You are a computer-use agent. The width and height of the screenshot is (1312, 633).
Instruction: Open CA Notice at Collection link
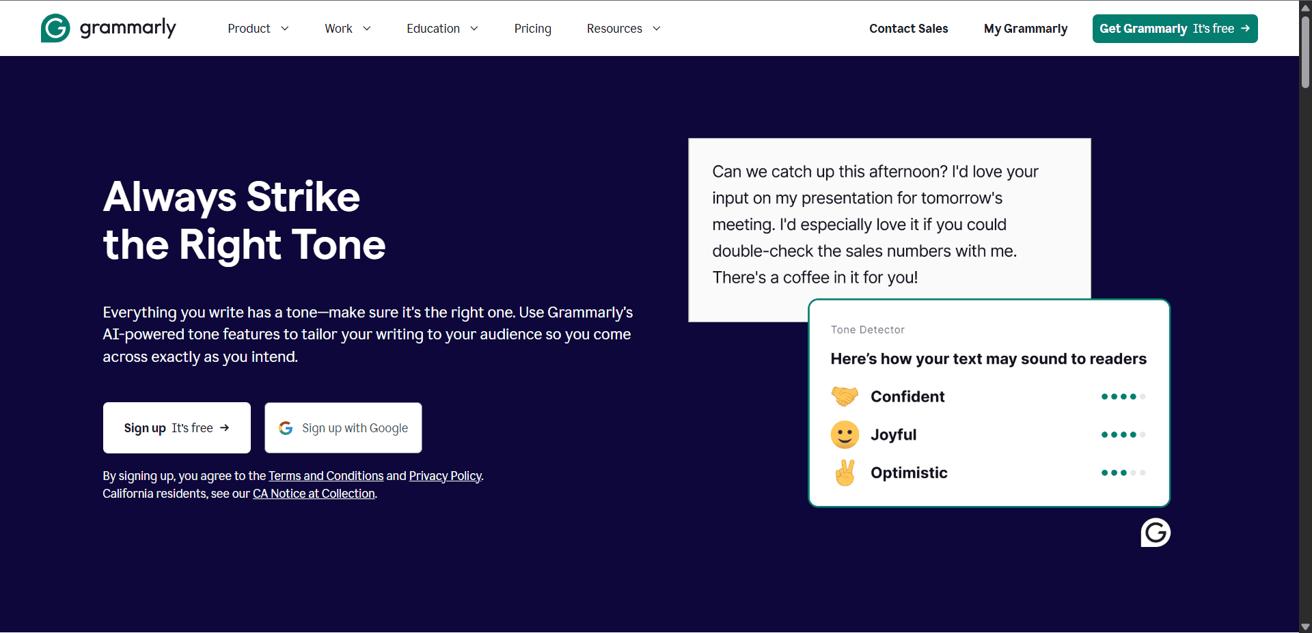314,494
